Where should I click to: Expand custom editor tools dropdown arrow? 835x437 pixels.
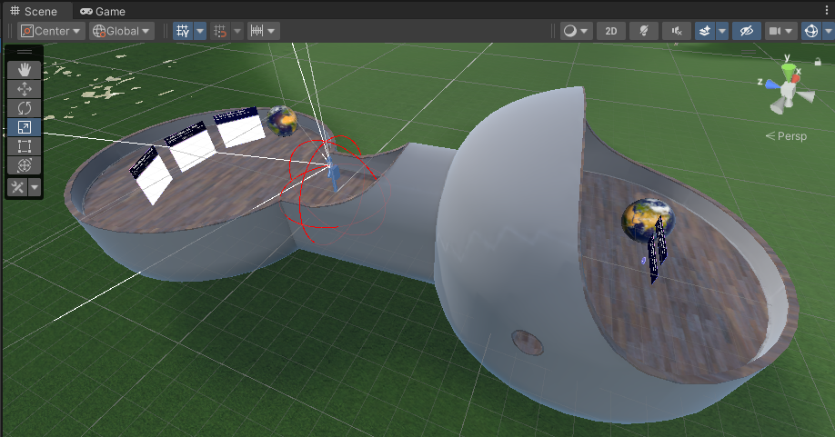click(x=35, y=187)
